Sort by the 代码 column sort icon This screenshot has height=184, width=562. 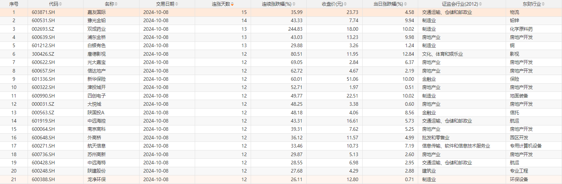point(60,4)
